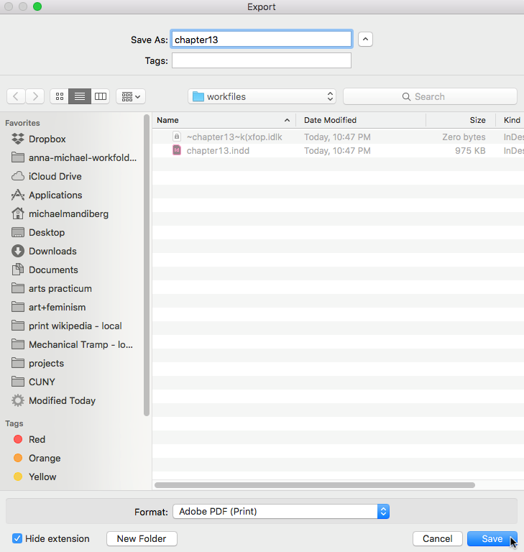This screenshot has height=552, width=524.
Task: Select Modified Today smart folder
Action: point(61,400)
